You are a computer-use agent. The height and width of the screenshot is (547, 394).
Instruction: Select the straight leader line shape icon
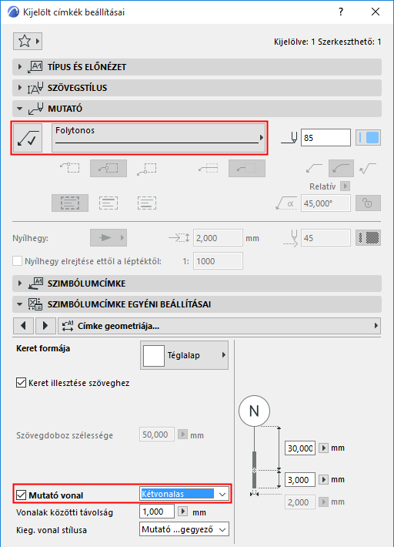coord(314,169)
